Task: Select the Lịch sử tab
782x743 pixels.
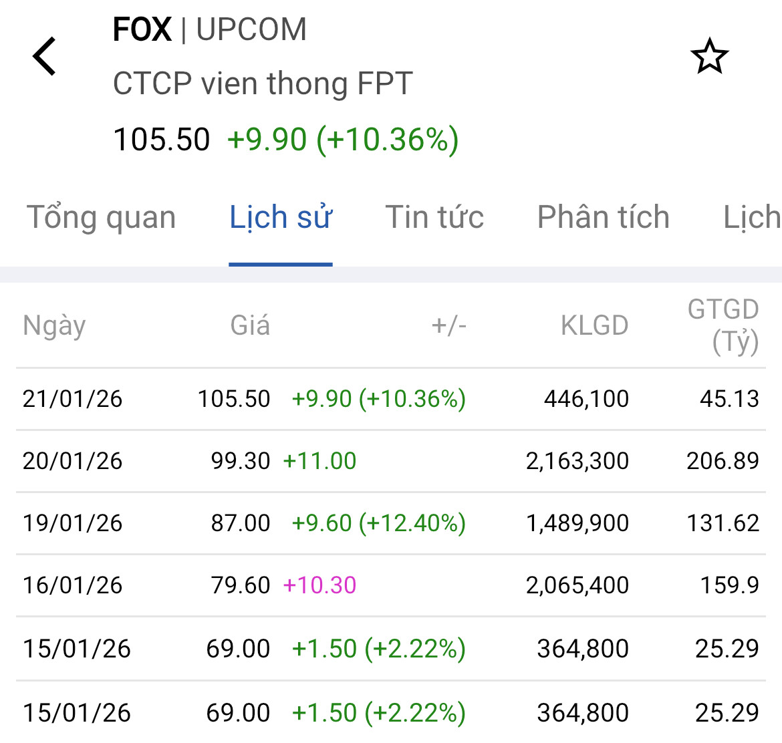Action: coord(281,217)
